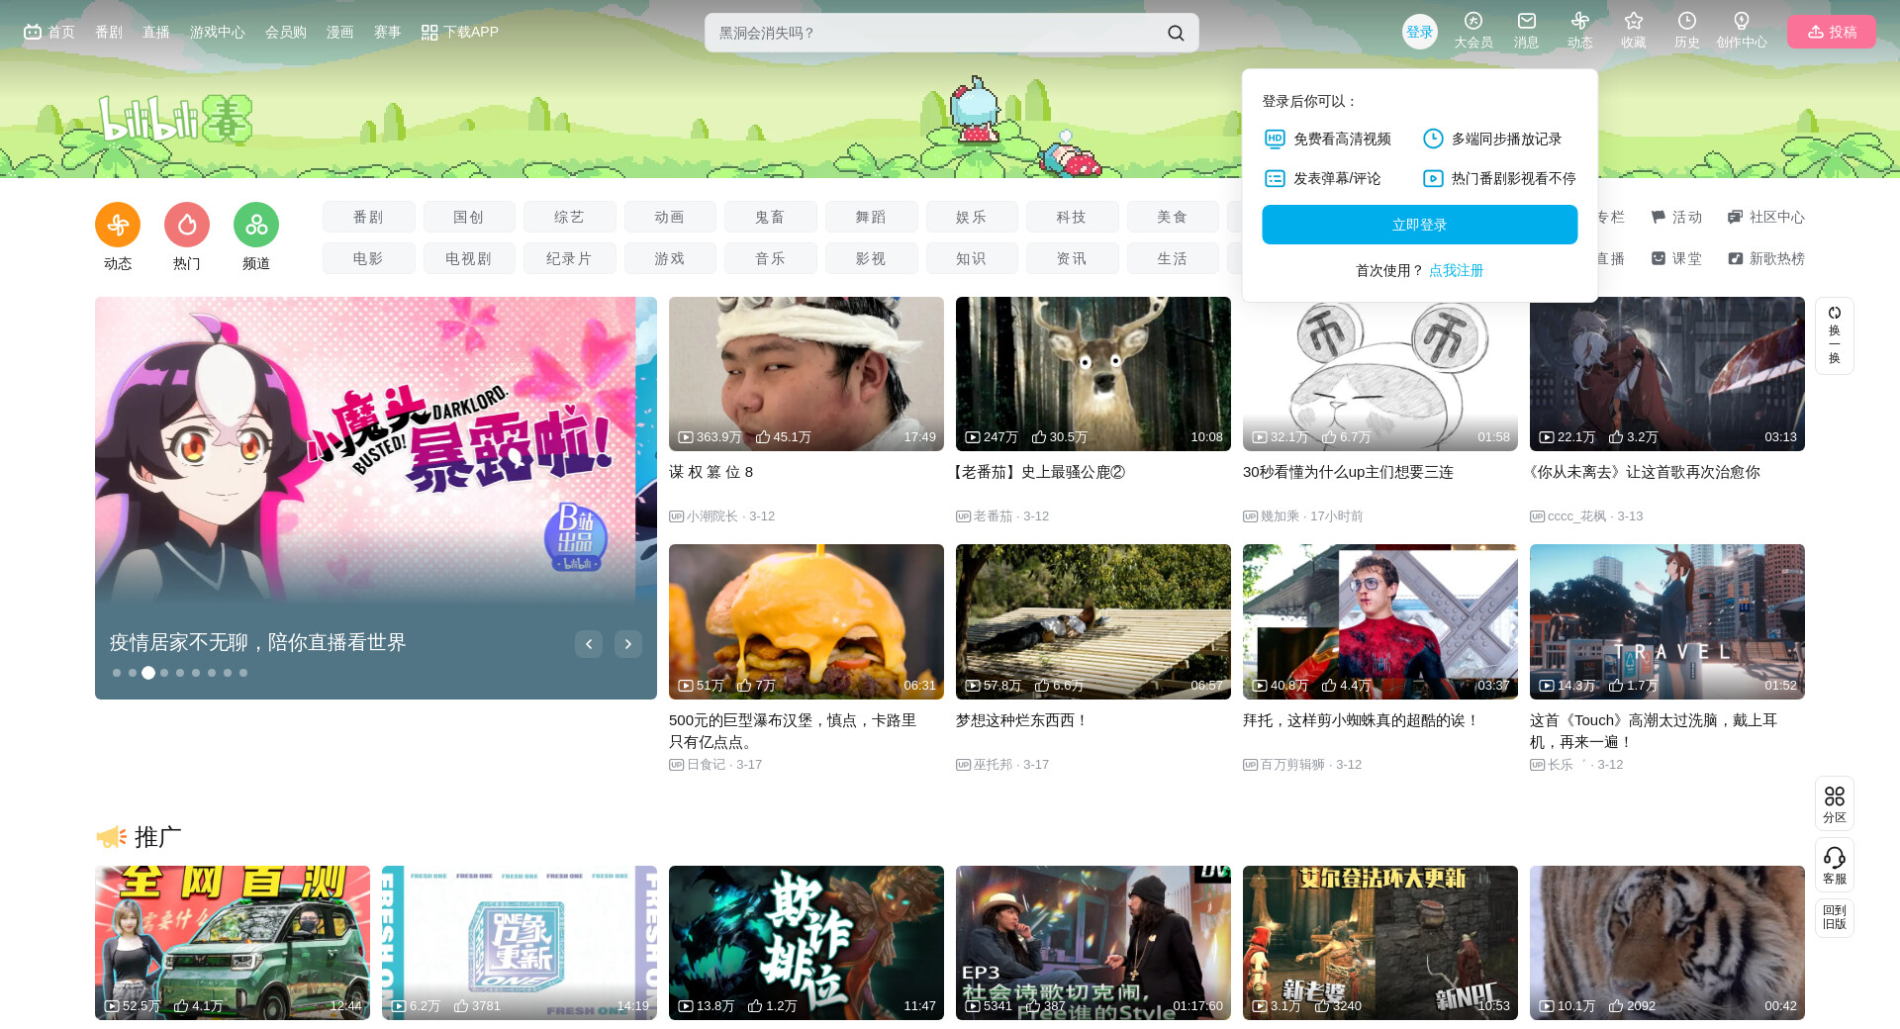Open the green 频道 channel icon
Image resolution: width=1900 pixels, height=1029 pixels.
pos(256,226)
